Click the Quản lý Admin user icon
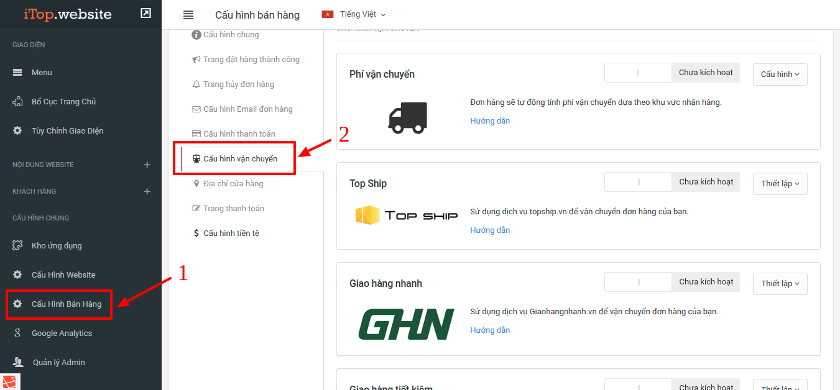 point(18,363)
